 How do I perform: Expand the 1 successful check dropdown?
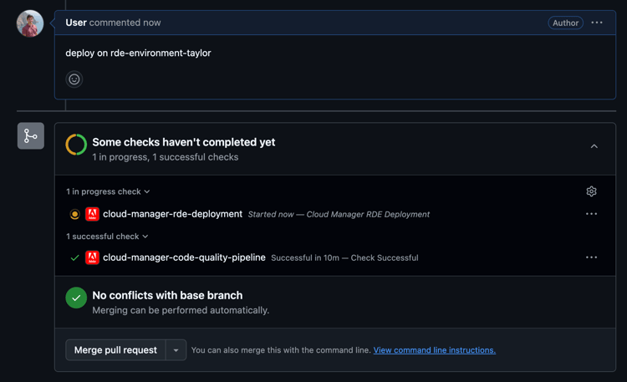(107, 237)
